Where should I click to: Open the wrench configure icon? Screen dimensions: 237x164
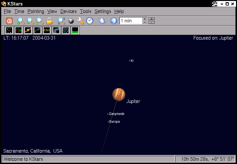click(80, 21)
